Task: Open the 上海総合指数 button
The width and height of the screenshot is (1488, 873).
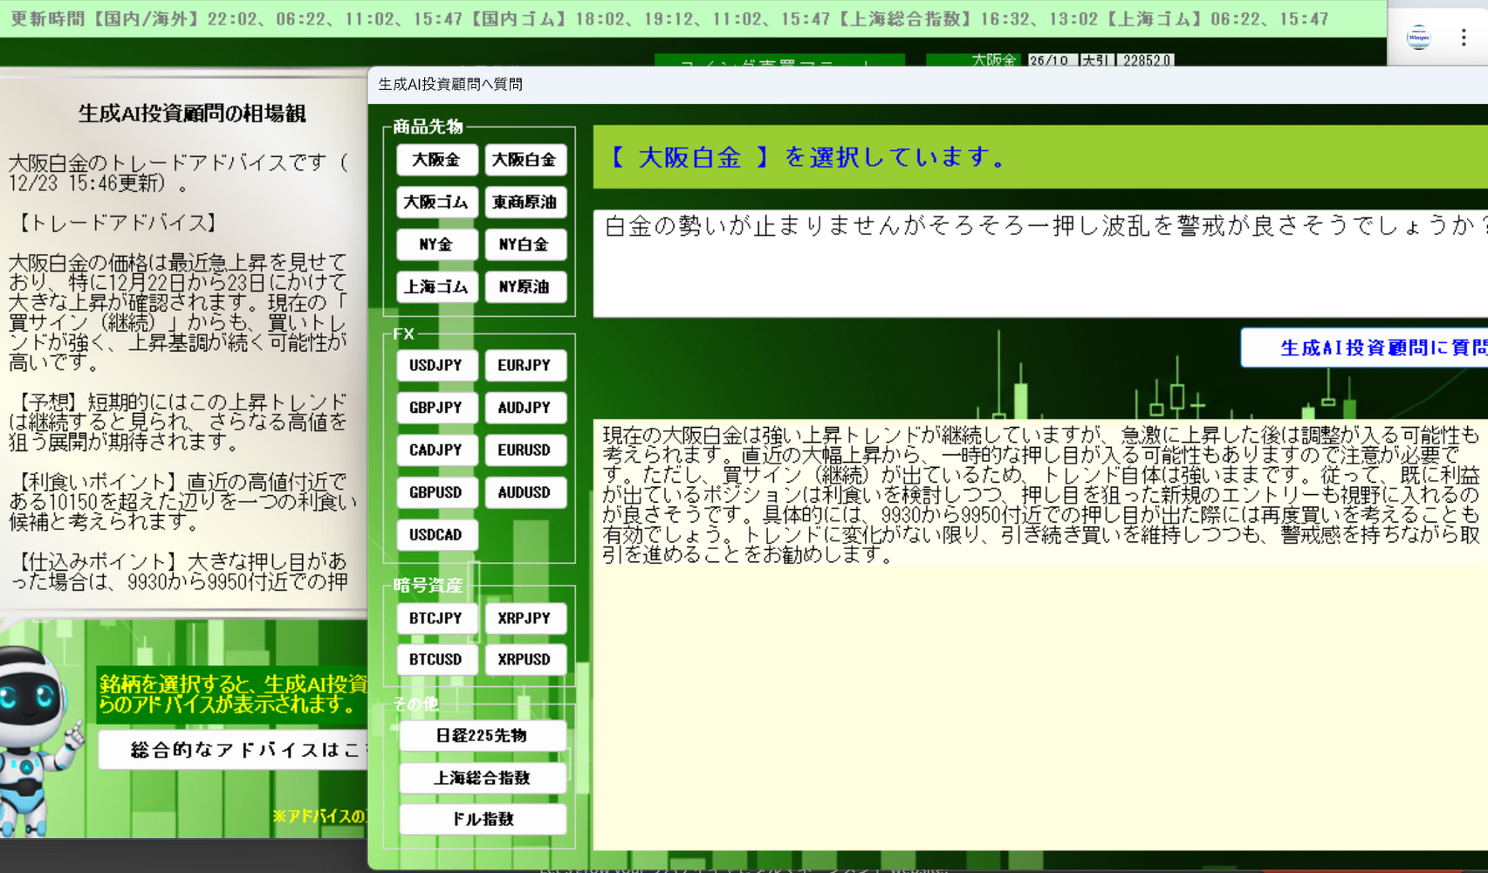Action: pyautogui.click(x=483, y=778)
